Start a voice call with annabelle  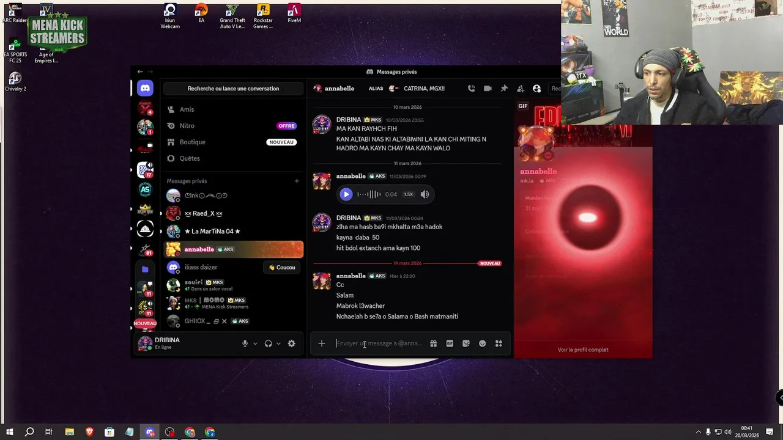point(471,89)
